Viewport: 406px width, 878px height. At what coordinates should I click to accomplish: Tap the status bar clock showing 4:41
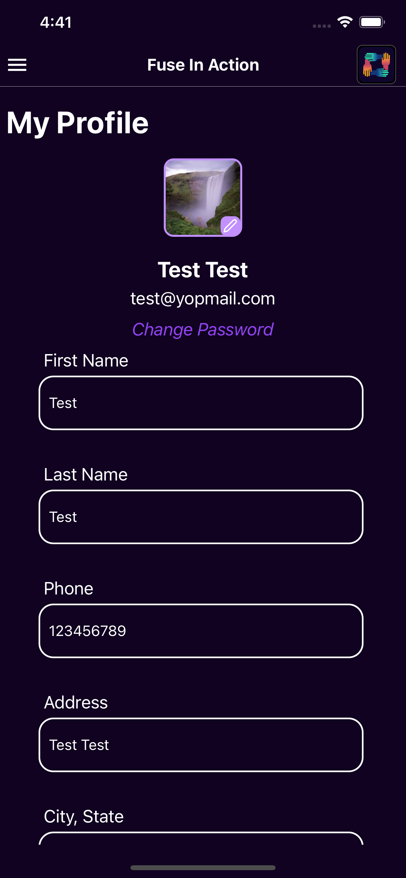click(56, 23)
